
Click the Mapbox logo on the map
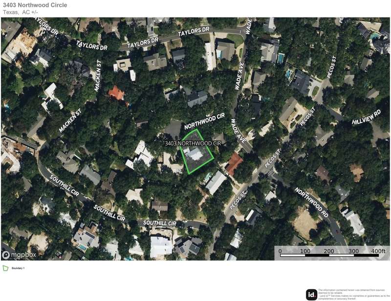[x=16, y=255]
